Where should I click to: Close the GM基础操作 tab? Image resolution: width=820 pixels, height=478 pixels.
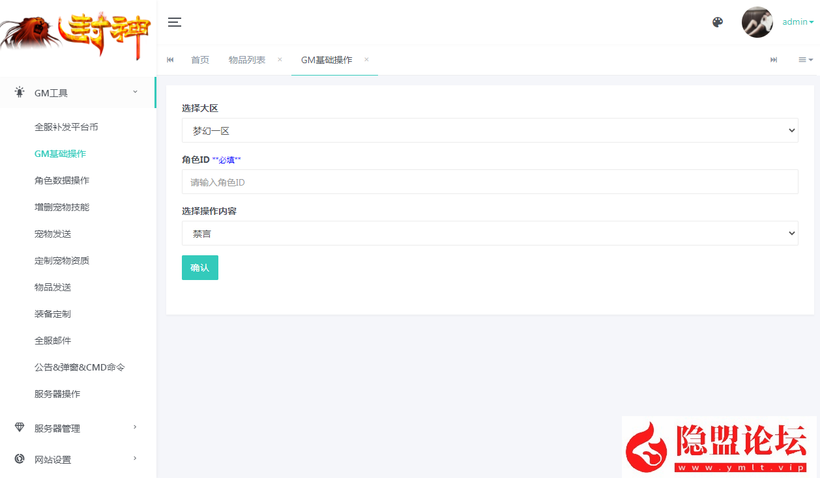click(x=366, y=59)
